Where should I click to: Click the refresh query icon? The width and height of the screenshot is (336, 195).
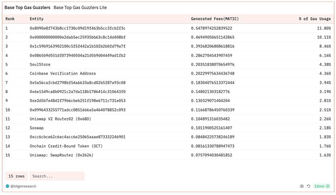(x=309, y=186)
